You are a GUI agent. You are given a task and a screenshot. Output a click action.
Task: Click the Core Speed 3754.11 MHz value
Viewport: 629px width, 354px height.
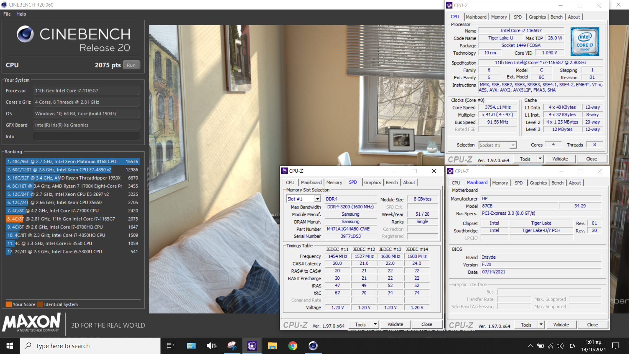pyautogui.click(x=498, y=107)
